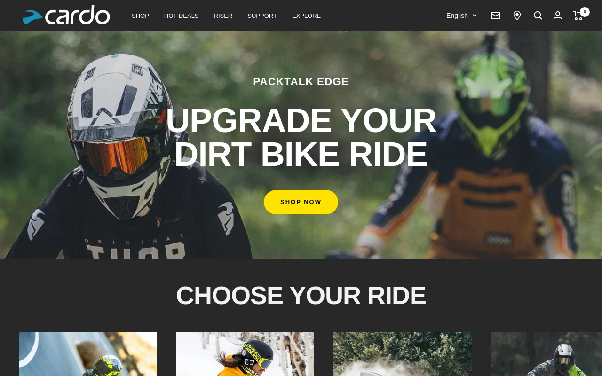Select the dusty off-road ride thumbnail
The image size is (602, 376).
point(403,354)
